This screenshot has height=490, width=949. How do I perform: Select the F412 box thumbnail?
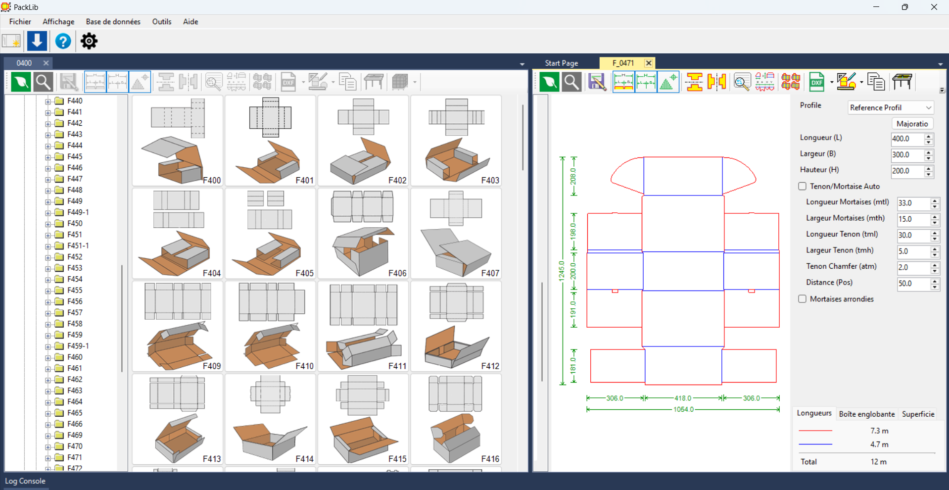click(456, 327)
